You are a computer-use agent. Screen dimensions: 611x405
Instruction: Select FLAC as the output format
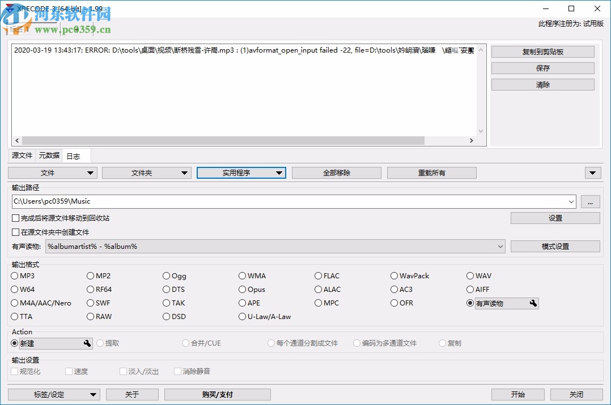click(x=319, y=275)
